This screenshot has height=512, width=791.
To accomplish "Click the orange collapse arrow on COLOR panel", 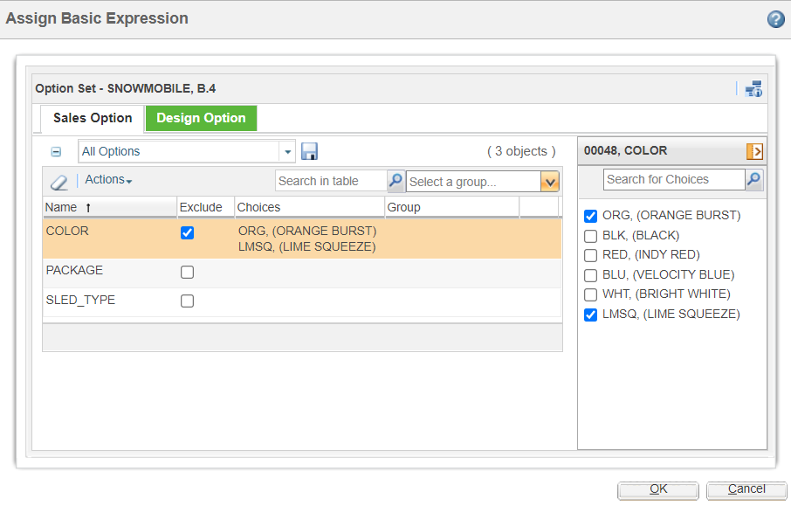I will 756,151.
